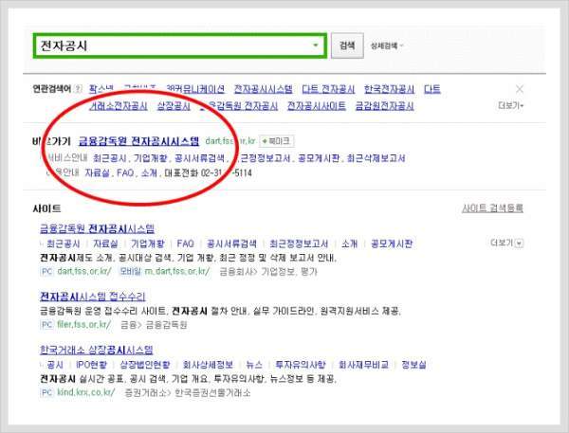Image resolution: width=569 pixels, height=433 pixels.
Task: Open the 한국거래소 상장공시시스템 result
Action: 97,350
